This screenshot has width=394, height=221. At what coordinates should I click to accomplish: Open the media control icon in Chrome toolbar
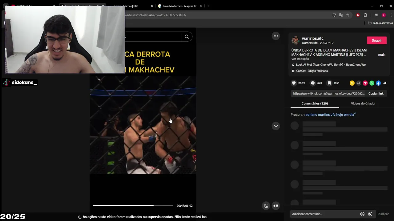click(x=376, y=15)
